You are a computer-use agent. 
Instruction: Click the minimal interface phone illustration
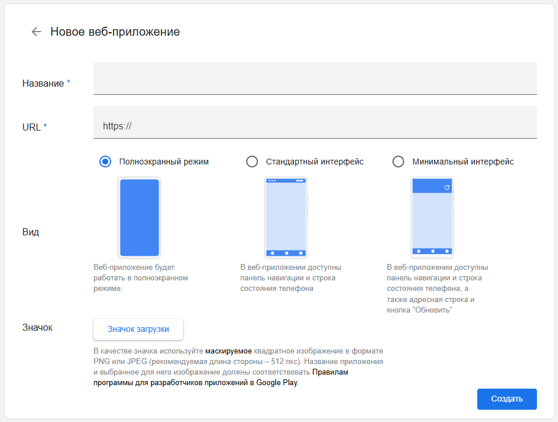(432, 218)
